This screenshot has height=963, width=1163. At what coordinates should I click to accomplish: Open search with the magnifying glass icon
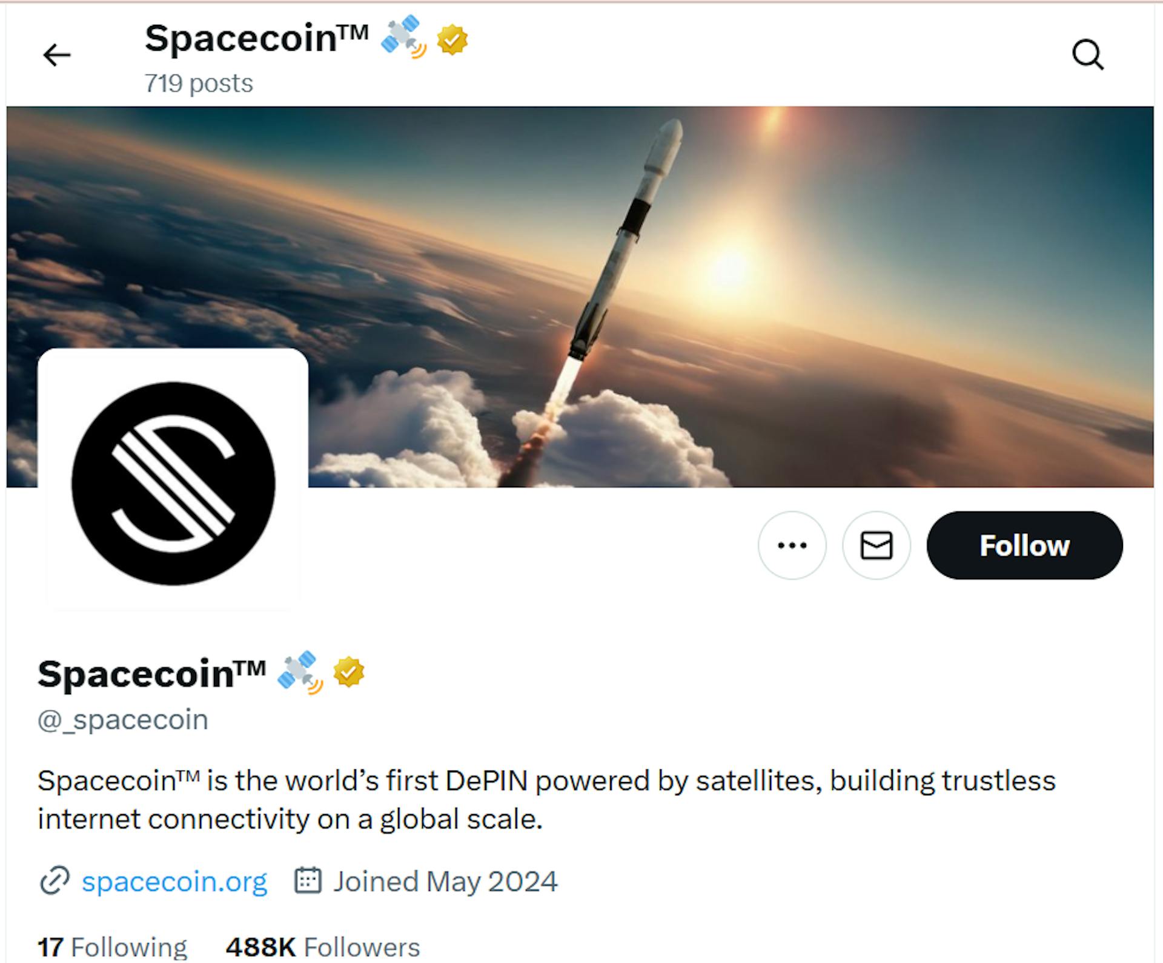click(x=1087, y=55)
